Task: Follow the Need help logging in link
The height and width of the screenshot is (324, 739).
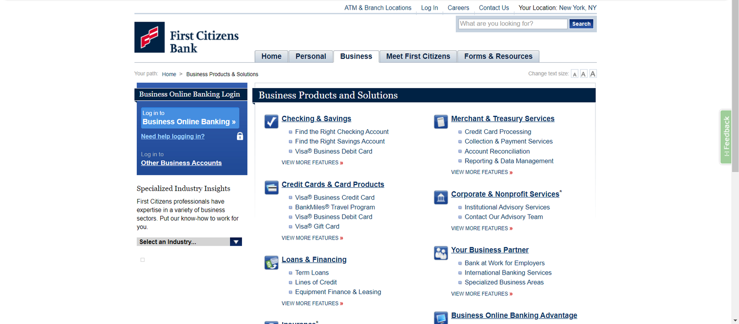Action: (x=173, y=137)
